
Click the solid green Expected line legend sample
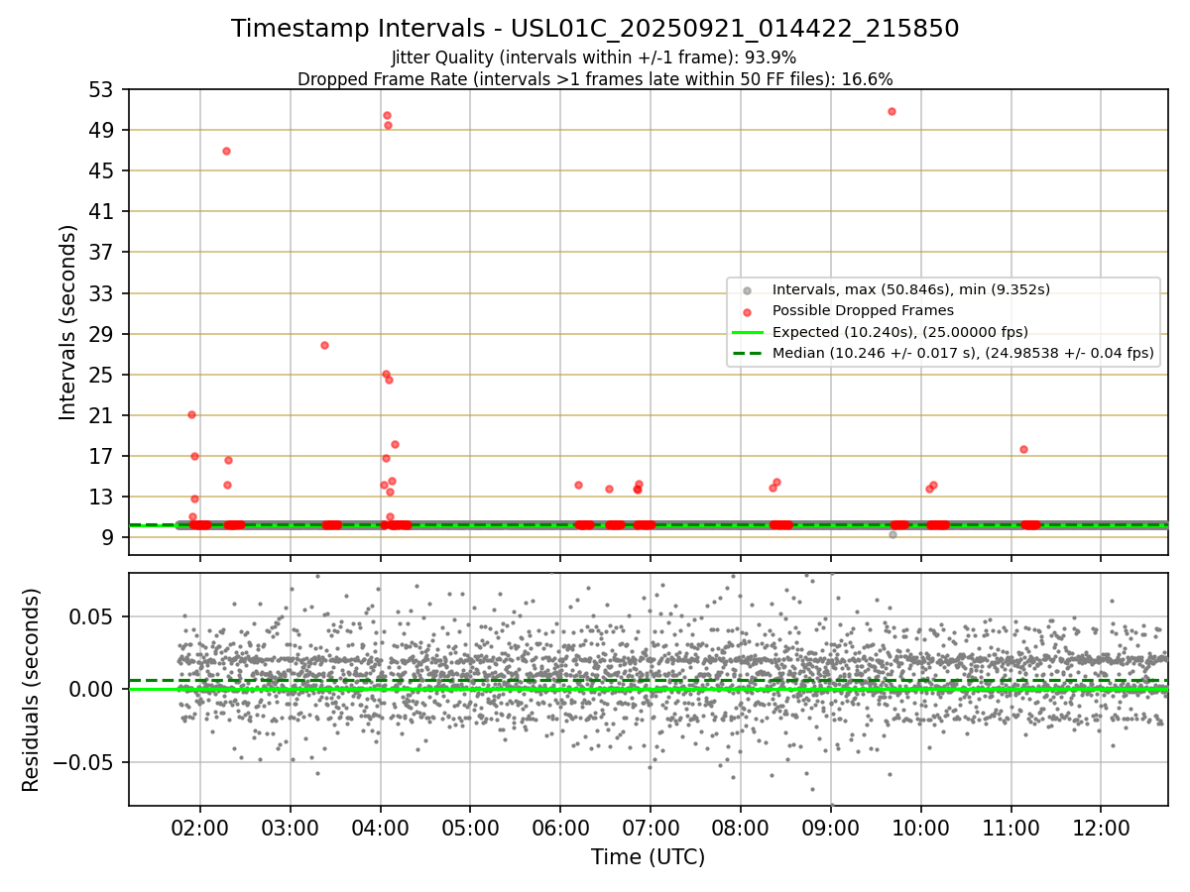748,332
